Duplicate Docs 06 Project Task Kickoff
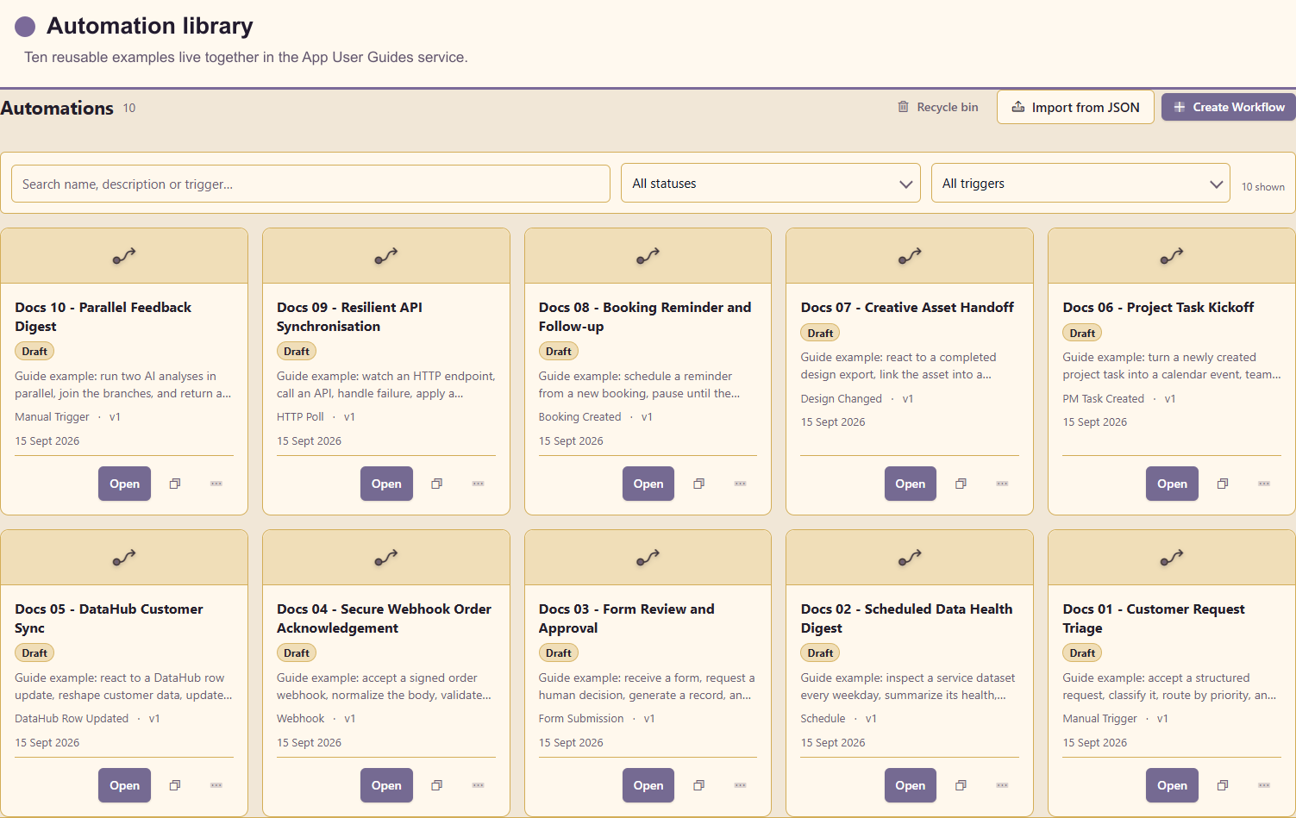Image resolution: width=1296 pixels, height=818 pixels. coord(1223,484)
